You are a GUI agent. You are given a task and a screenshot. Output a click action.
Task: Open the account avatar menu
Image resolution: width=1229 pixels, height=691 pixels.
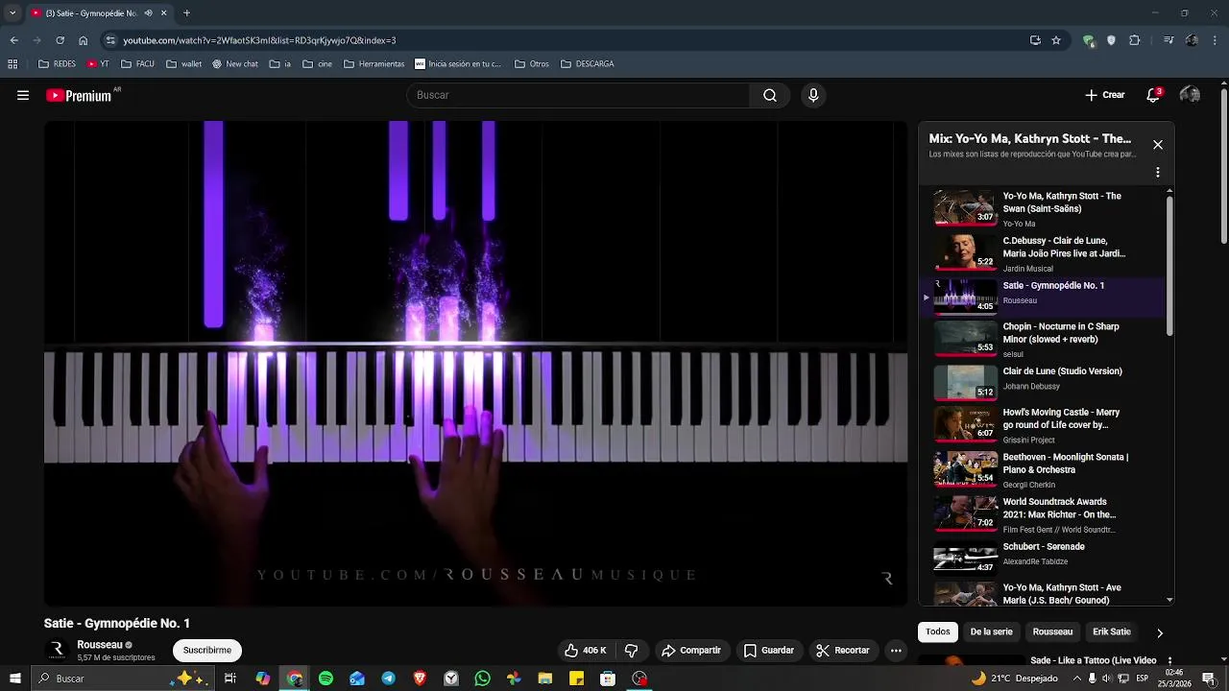coord(1190,95)
